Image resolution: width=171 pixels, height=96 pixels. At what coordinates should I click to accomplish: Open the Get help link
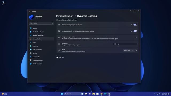(x=62, y=57)
